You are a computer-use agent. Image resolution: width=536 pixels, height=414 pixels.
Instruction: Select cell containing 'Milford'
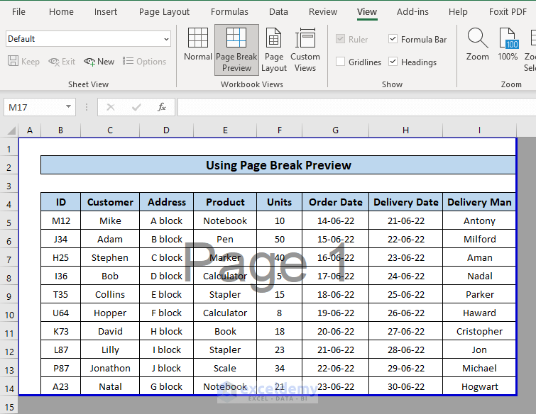pos(479,239)
